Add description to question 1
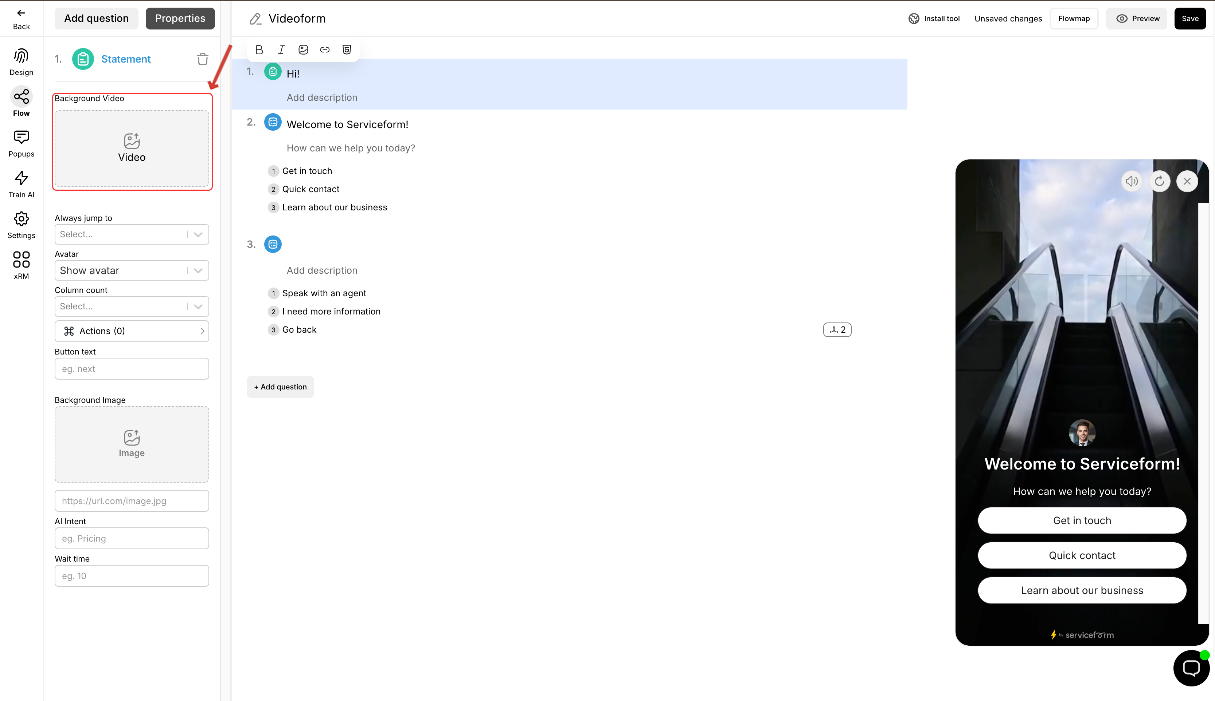The width and height of the screenshot is (1215, 701). [x=322, y=98]
